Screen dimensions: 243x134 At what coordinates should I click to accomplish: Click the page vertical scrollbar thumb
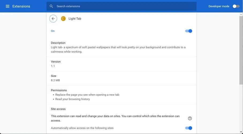tap(241, 50)
